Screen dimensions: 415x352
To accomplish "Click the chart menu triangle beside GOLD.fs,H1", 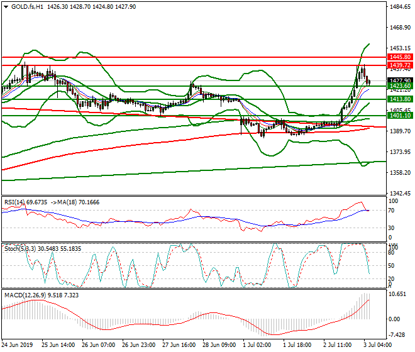I will tap(6, 7).
